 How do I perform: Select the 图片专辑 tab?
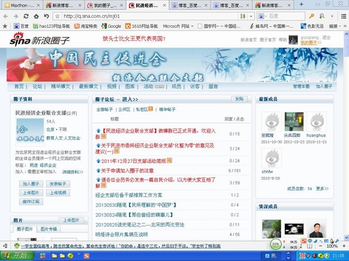pyautogui.click(x=49, y=229)
